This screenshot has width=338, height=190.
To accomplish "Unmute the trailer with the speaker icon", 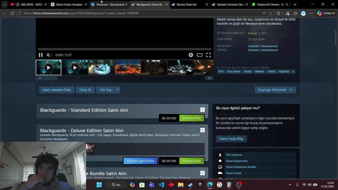I will [49, 55].
